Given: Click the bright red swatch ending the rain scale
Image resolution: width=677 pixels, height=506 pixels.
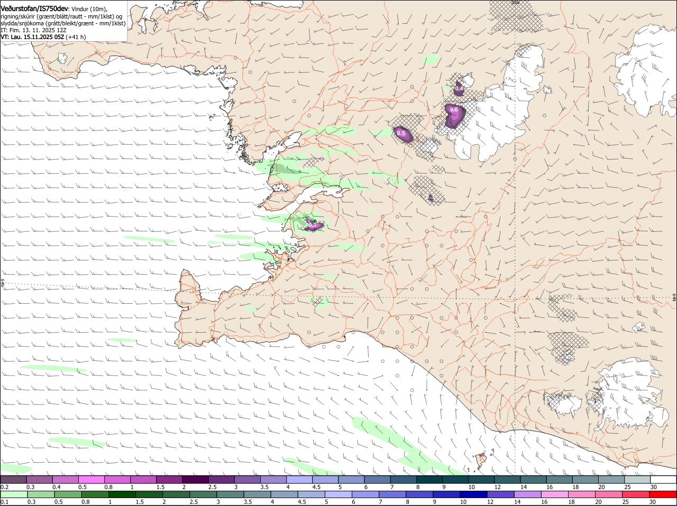Looking at the screenshot, I should point(663,495).
